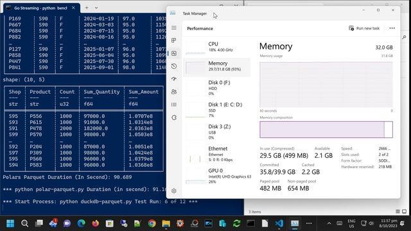Select the Go Streaming python terminal tab
The height and width of the screenshot is (231, 411).
pos(40,8)
